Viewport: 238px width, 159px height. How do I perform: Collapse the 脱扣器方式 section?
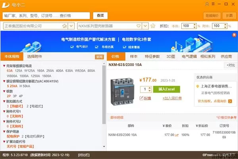4,101
